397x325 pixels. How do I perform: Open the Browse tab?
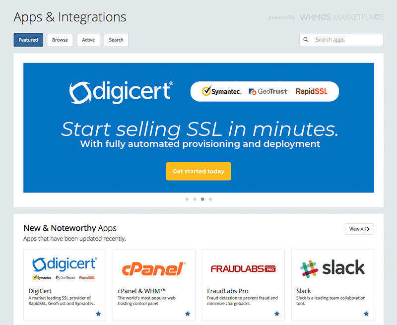[x=60, y=40]
